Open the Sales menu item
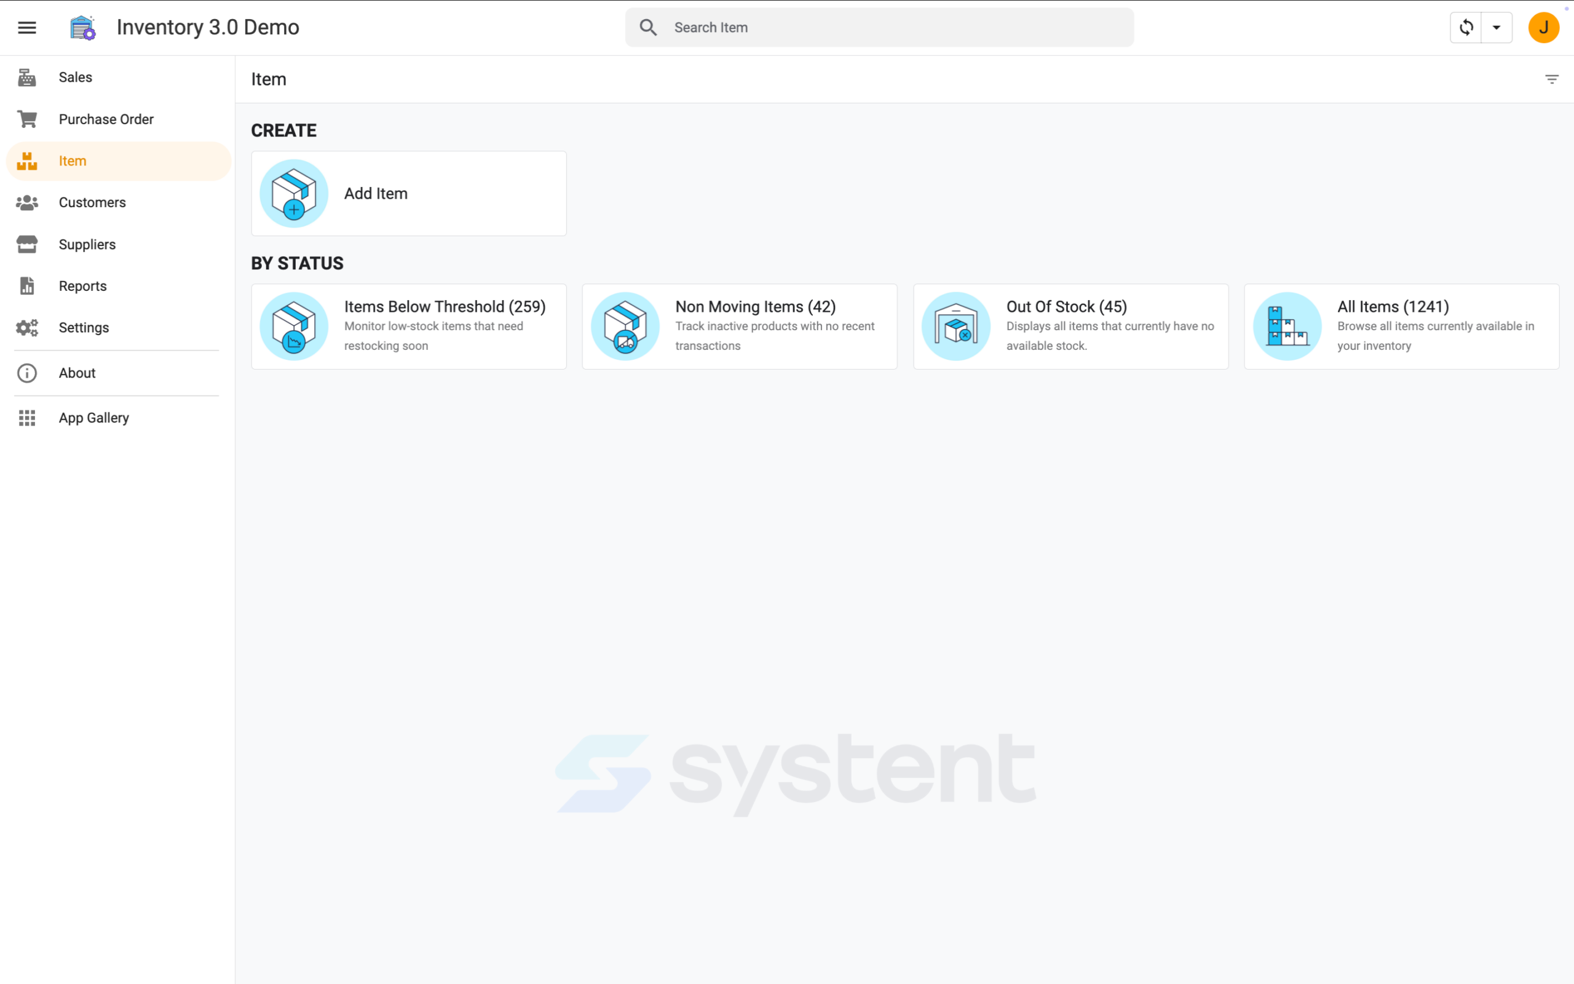 tap(119, 77)
